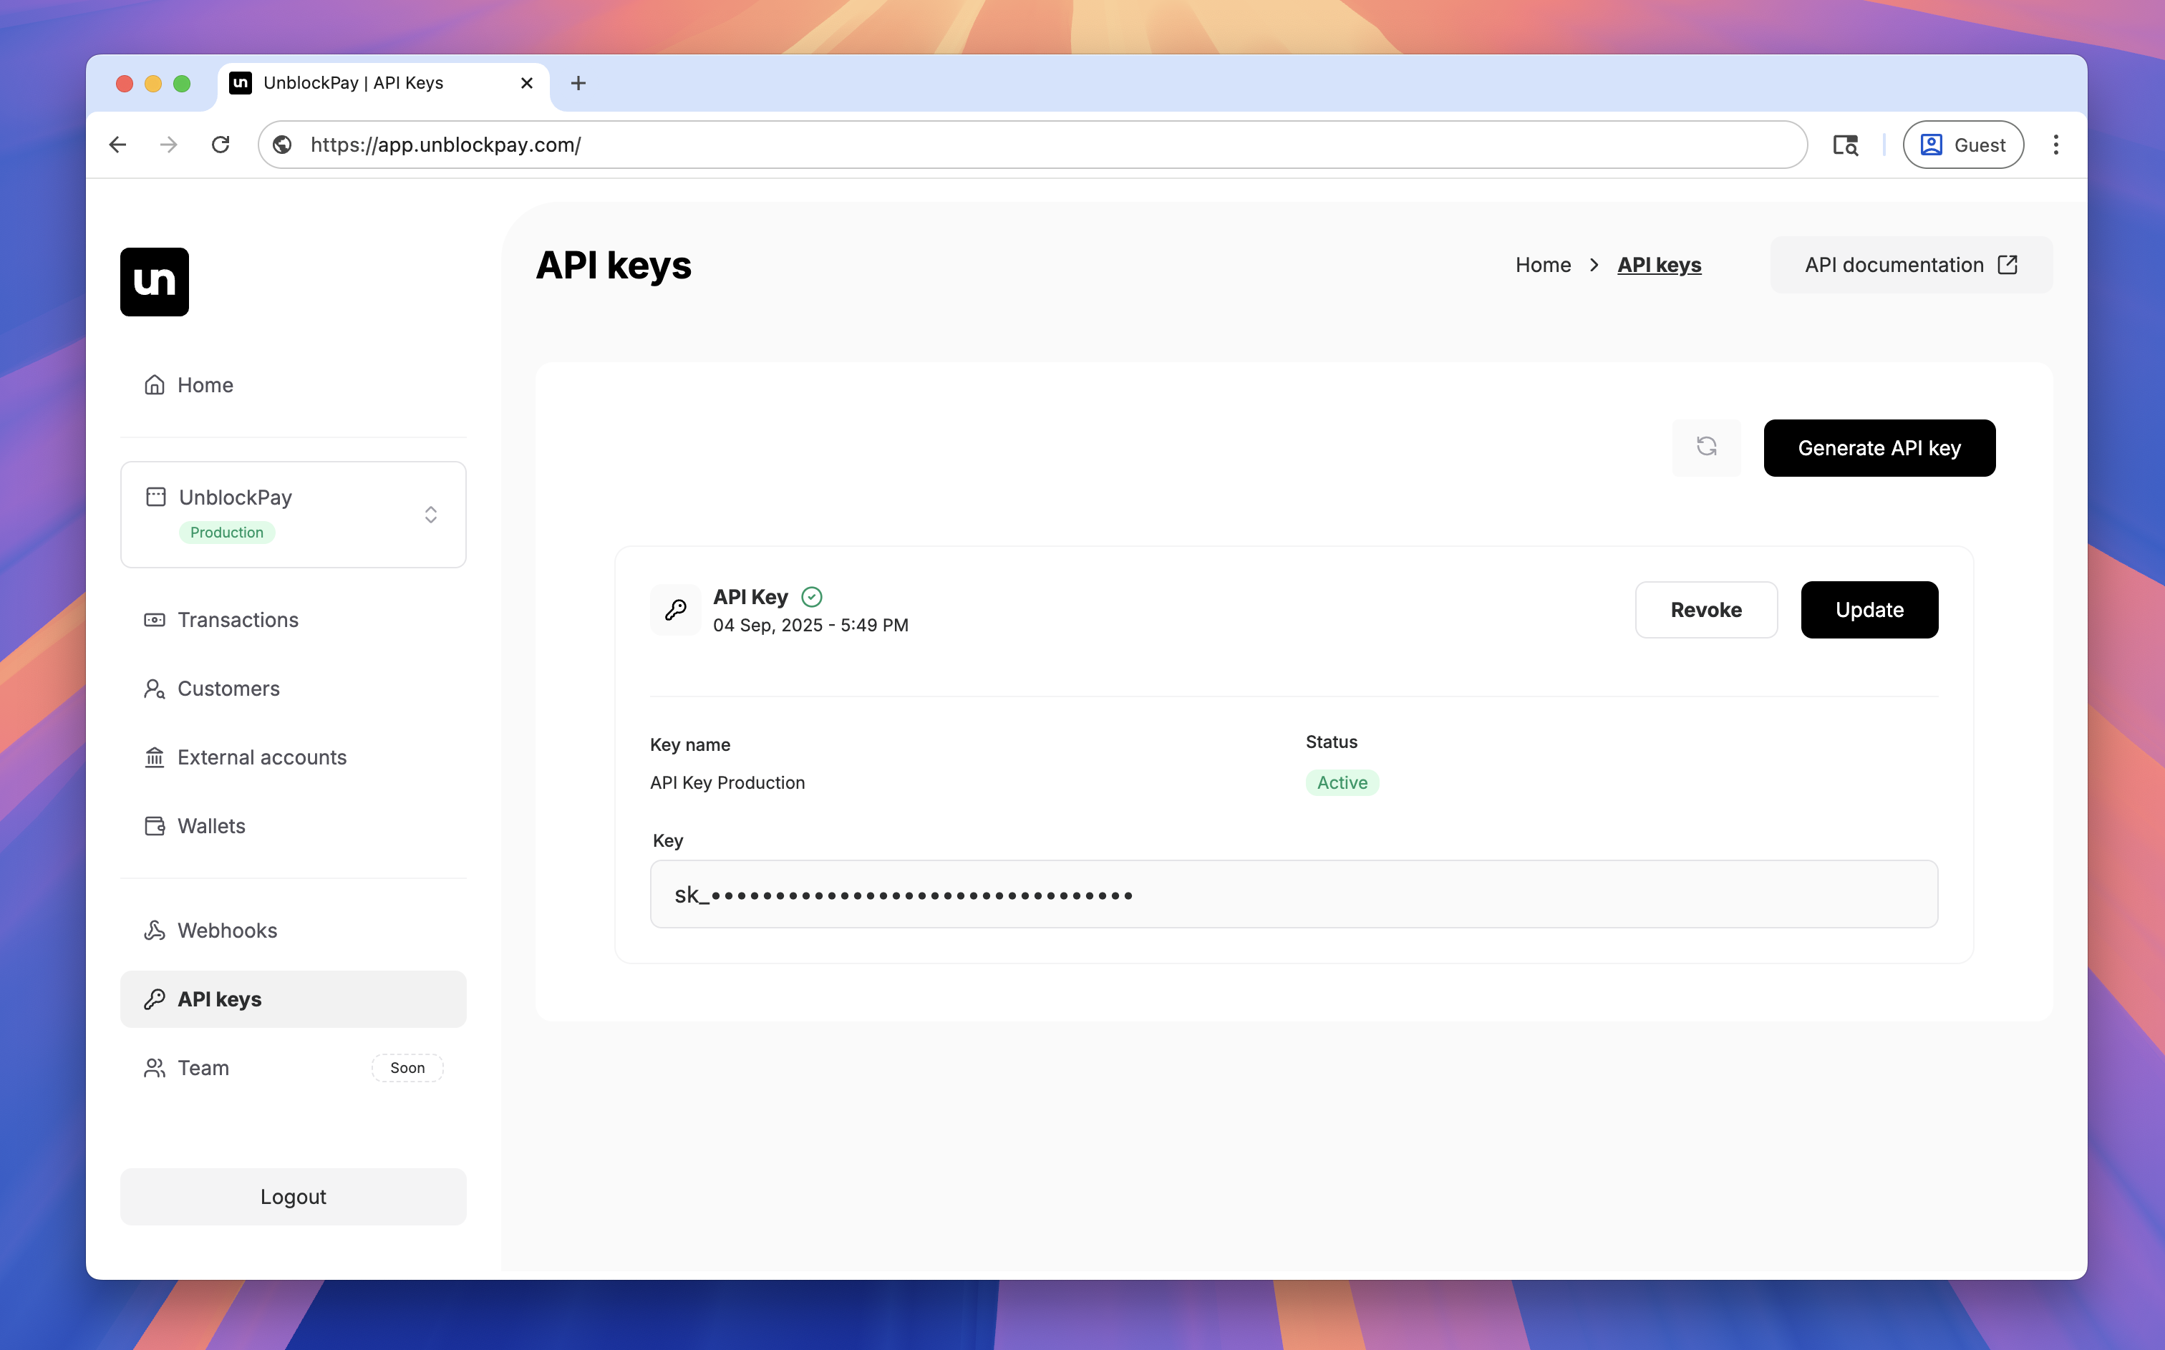Screen dimensions: 2165x1350
Task: Go to Webhooks in the sidebar
Action: 227,931
